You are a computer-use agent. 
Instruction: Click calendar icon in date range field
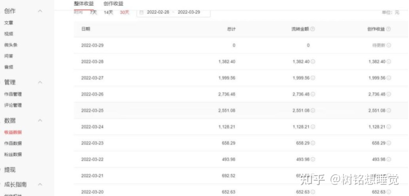pyautogui.click(x=142, y=13)
